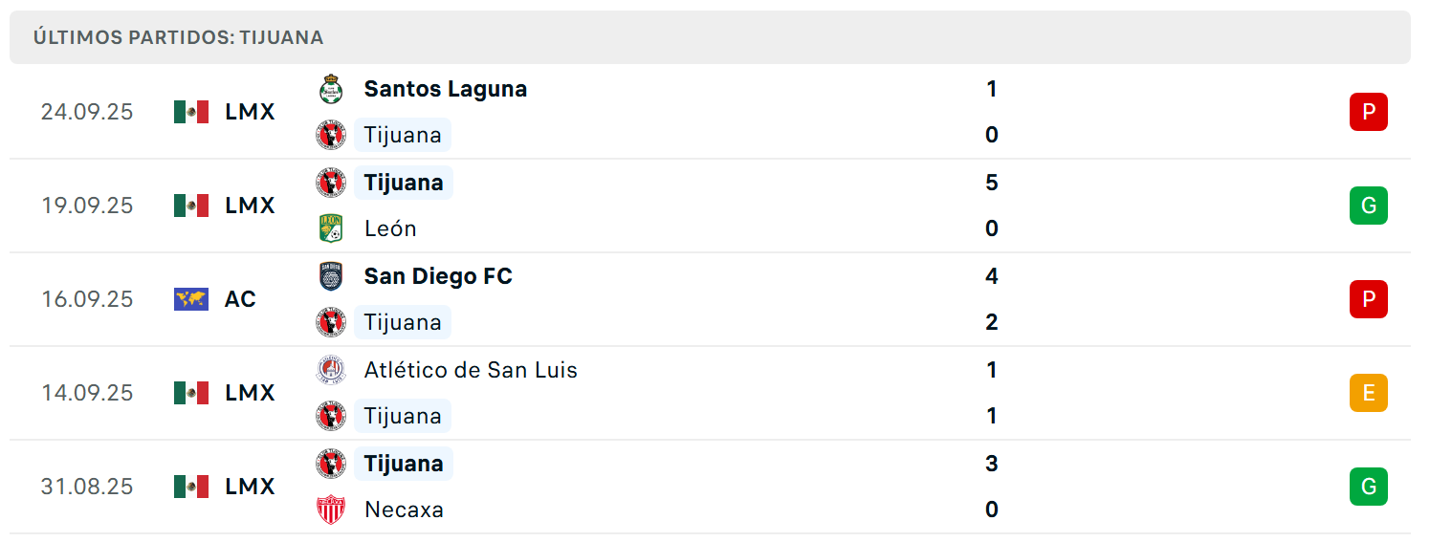
Task: Click the Santos Laguna club crest
Action: [331, 89]
